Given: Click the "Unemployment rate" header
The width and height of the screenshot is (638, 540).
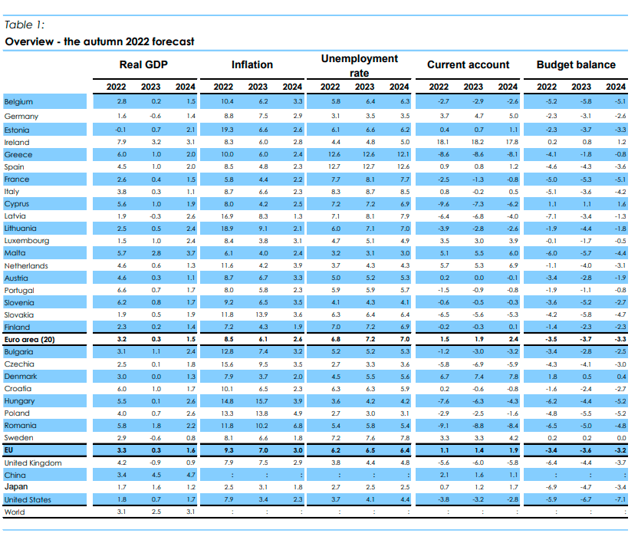Looking at the screenshot, I should pyautogui.click(x=360, y=65).
